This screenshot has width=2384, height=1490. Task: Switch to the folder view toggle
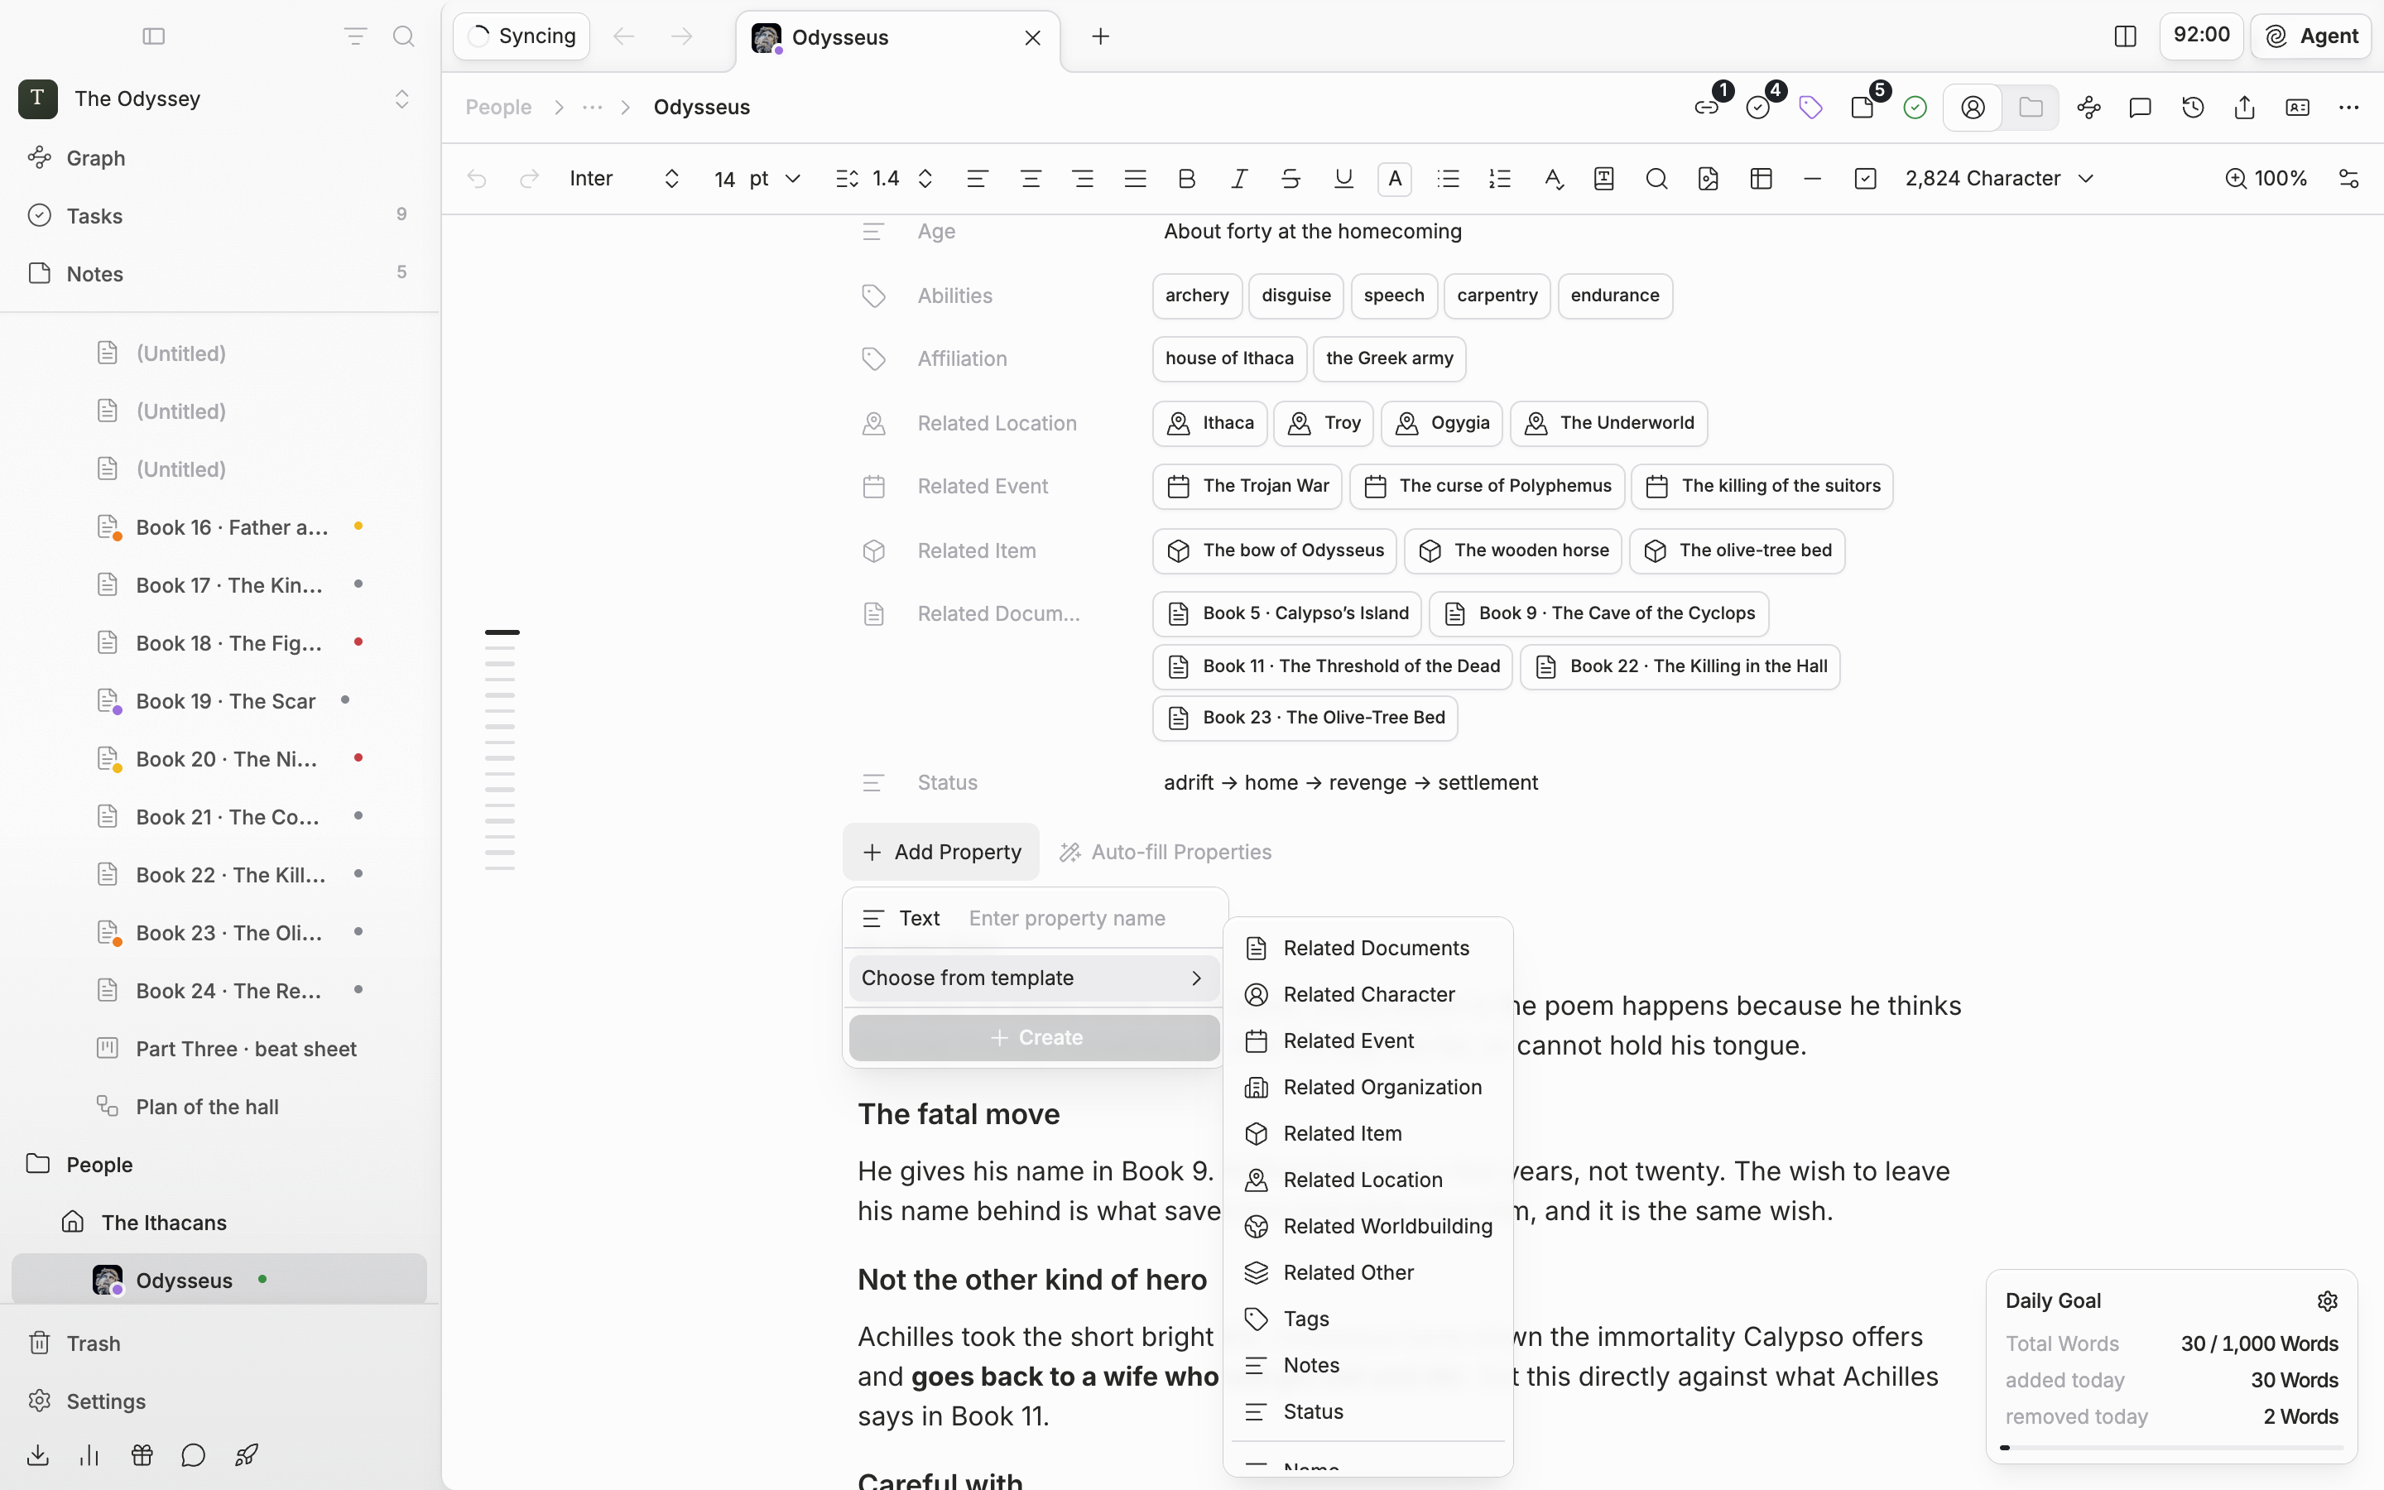pos(2031,108)
